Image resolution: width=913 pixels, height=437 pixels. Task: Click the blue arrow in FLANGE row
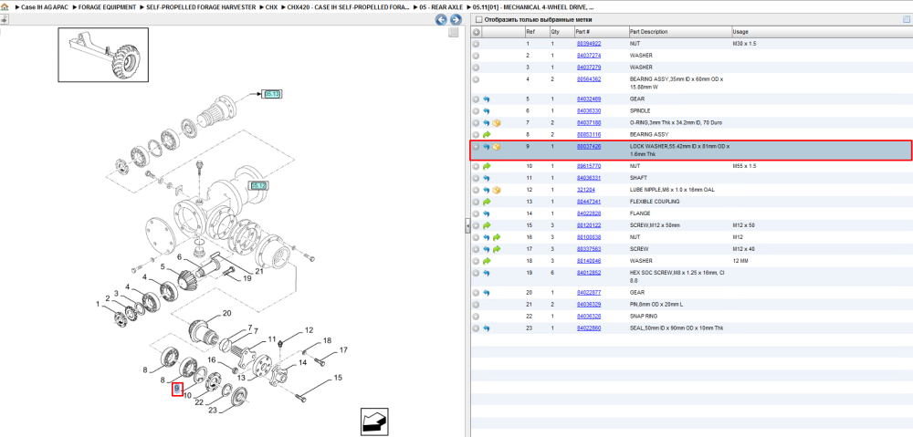(x=487, y=213)
